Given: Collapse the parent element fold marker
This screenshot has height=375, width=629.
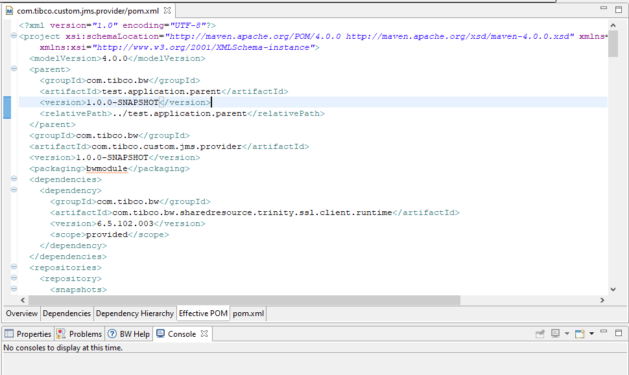Looking at the screenshot, I should 14,69.
